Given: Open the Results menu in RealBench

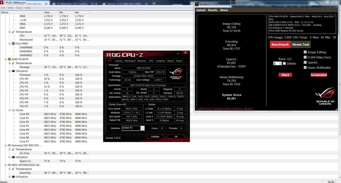Looking at the screenshot, I should [213, 10].
